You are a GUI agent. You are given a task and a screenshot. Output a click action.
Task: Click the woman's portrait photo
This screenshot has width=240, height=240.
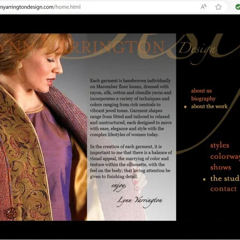point(43,127)
